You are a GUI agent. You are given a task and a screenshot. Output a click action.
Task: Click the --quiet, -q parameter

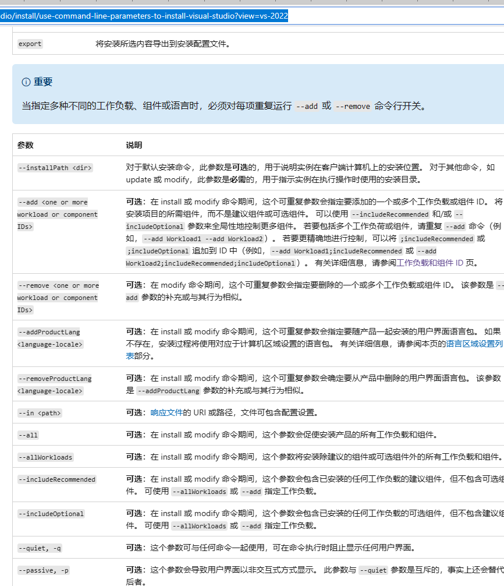39,548
